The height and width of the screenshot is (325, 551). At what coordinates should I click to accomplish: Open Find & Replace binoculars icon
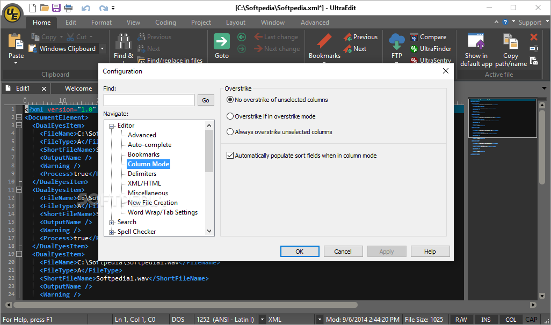tap(124, 41)
